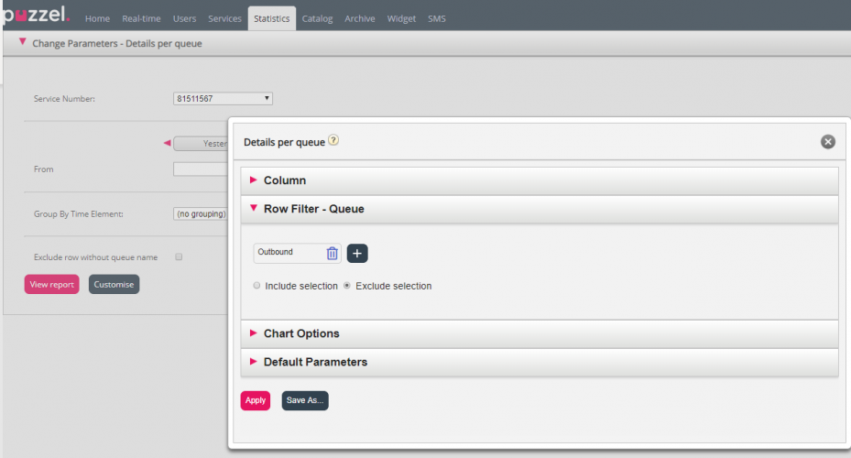Image resolution: width=851 pixels, height=458 pixels.
Task: Switch to the Real-time tab
Action: pyautogui.click(x=142, y=18)
